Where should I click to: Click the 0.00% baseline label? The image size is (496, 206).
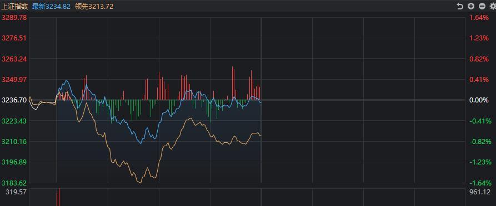479,100
